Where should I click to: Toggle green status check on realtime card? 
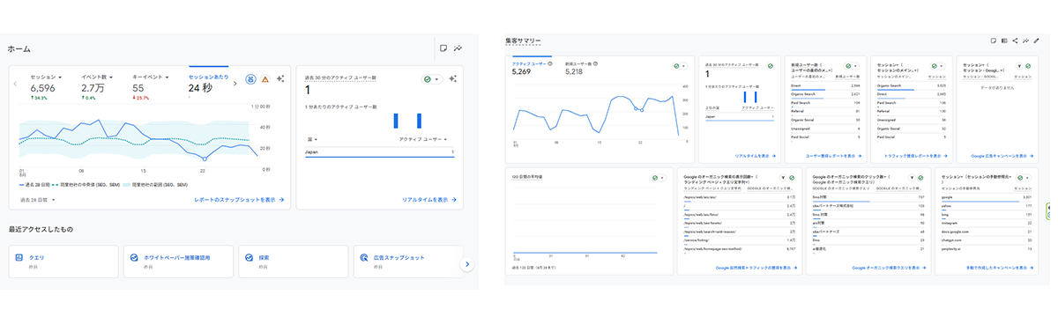tap(432, 78)
